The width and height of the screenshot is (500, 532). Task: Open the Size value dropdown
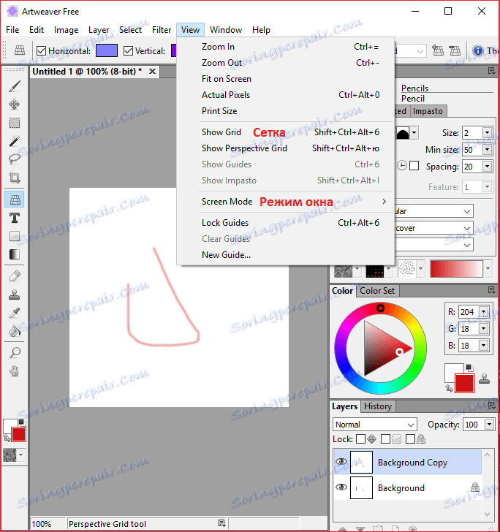tap(488, 133)
